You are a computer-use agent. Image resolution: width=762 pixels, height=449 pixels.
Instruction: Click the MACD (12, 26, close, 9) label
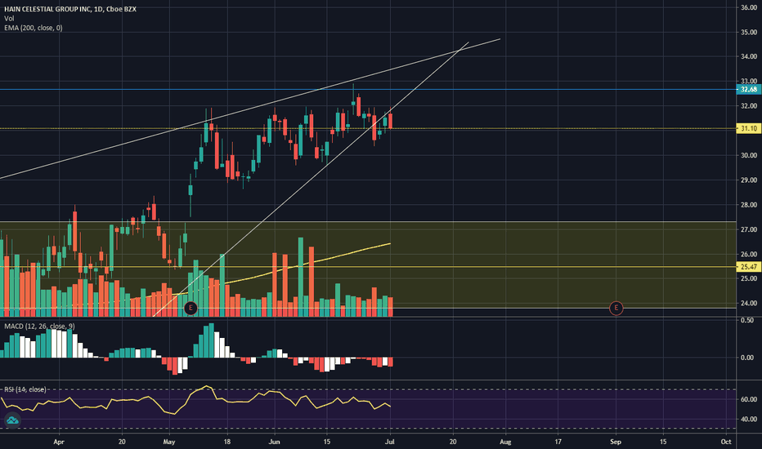click(x=39, y=327)
